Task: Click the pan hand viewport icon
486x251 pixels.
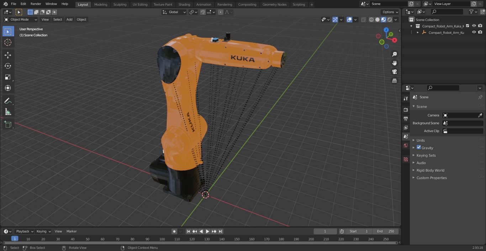Action: pos(394,63)
